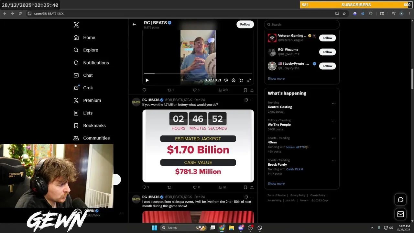The width and height of the screenshot is (414, 233).
Task: Share the video post
Action: [252, 90]
